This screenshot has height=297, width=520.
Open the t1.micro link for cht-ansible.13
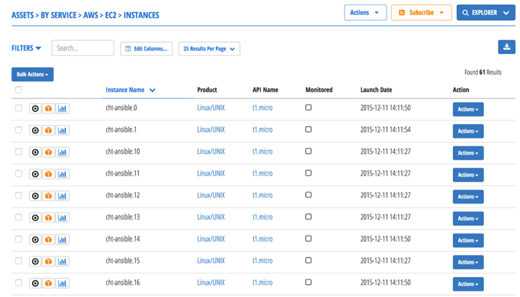pos(262,217)
